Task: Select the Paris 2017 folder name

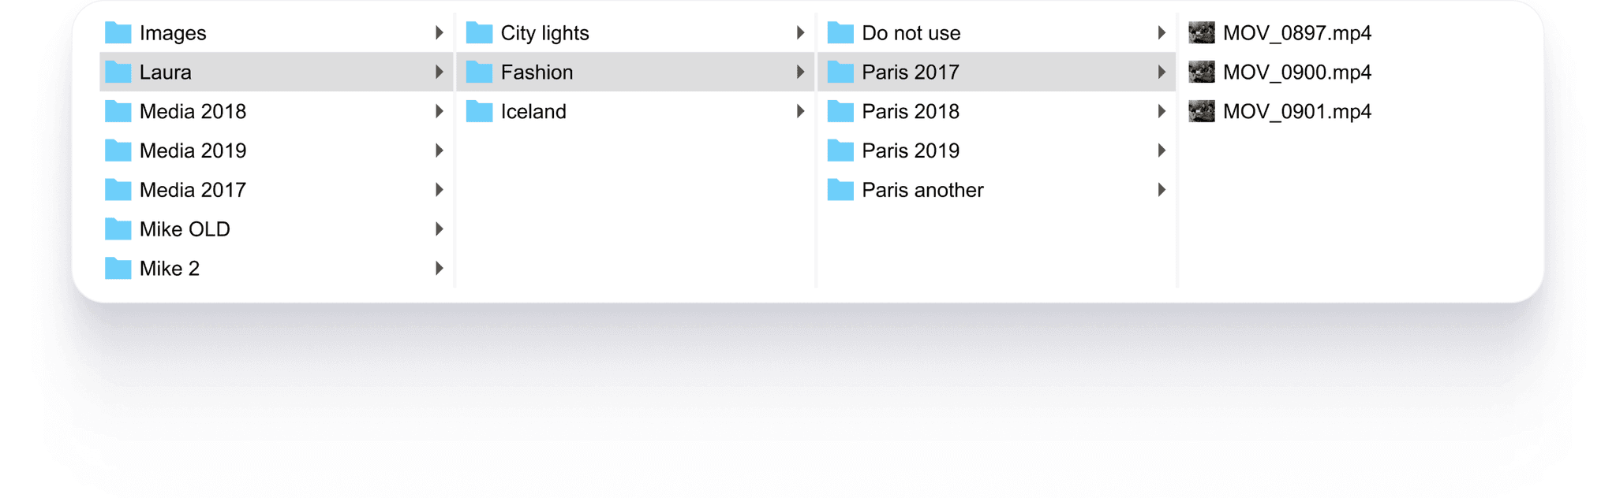Action: pyautogui.click(x=911, y=72)
